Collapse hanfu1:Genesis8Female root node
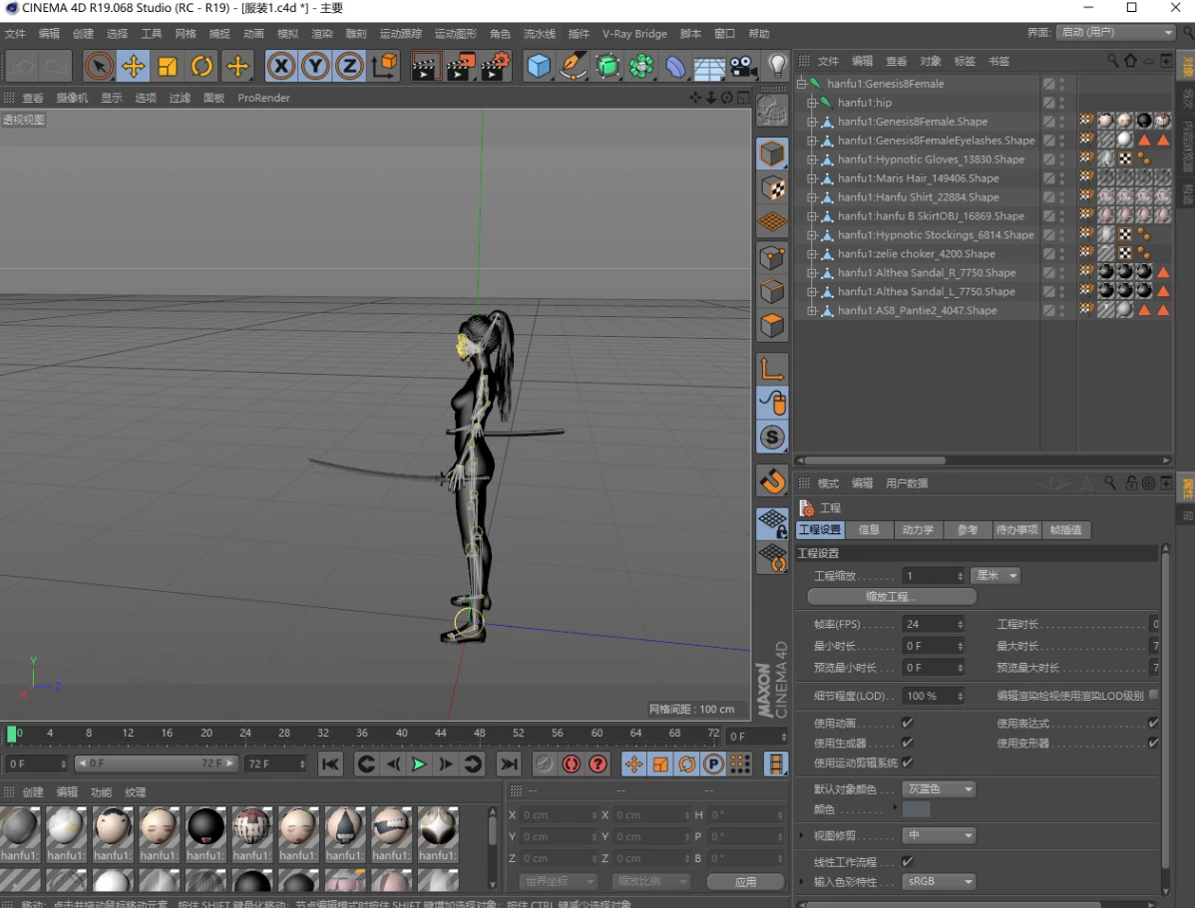The width and height of the screenshot is (1195, 908). pos(801,83)
